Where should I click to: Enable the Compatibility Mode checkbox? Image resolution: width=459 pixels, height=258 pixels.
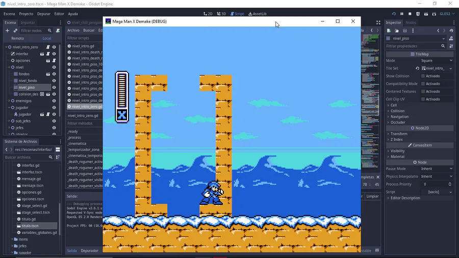(423, 84)
